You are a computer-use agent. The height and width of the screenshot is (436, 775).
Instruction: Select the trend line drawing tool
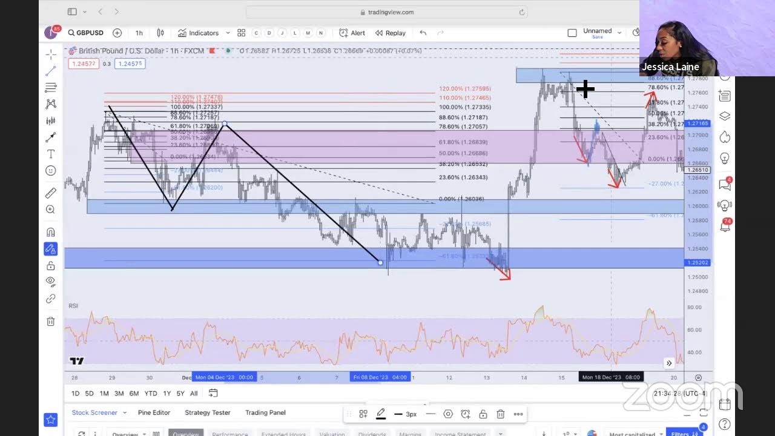click(x=51, y=71)
